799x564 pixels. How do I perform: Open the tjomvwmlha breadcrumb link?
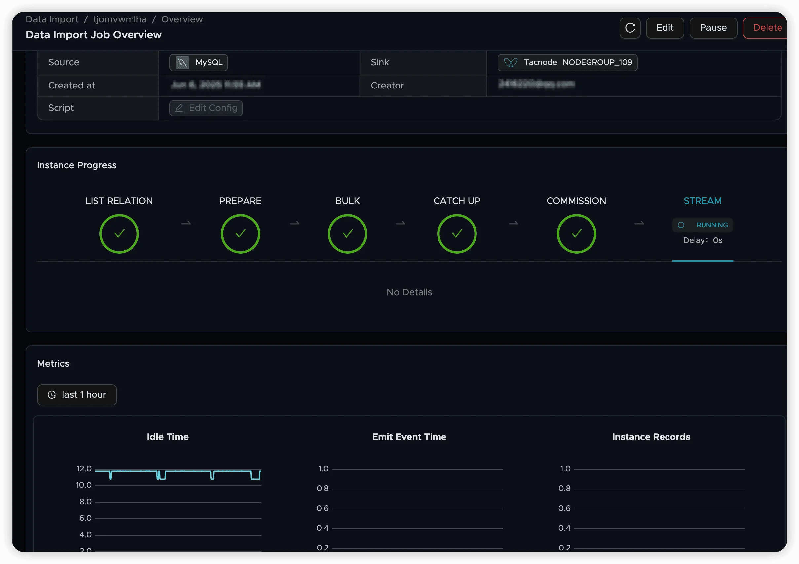click(120, 19)
